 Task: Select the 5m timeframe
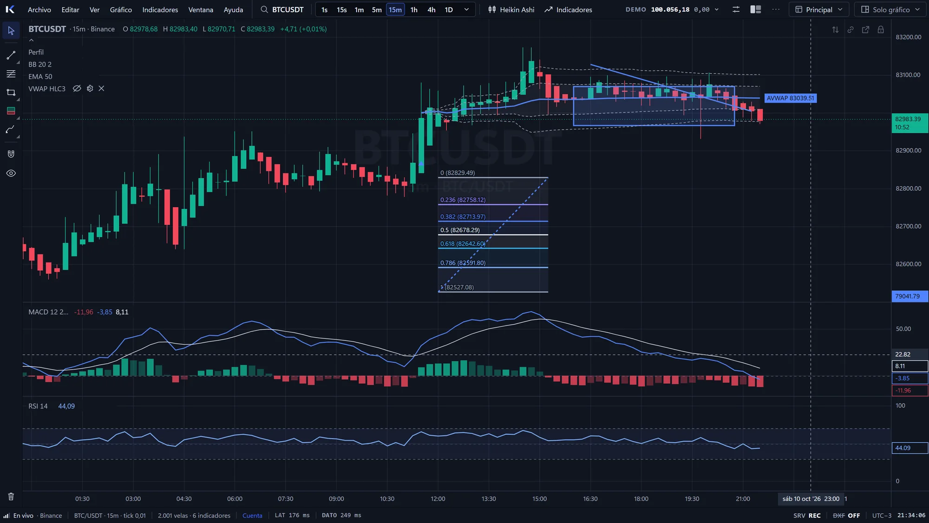pyautogui.click(x=377, y=10)
